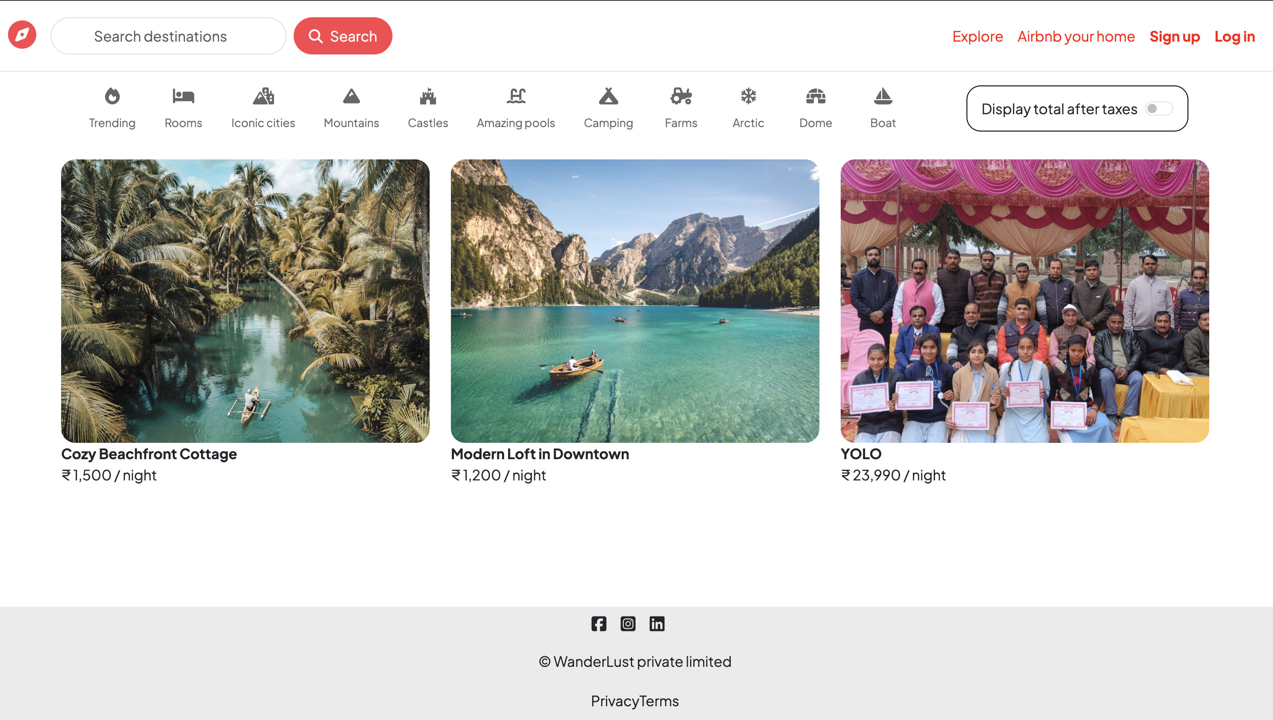Focus the Search destinations input field
The width and height of the screenshot is (1273, 720).
(168, 36)
